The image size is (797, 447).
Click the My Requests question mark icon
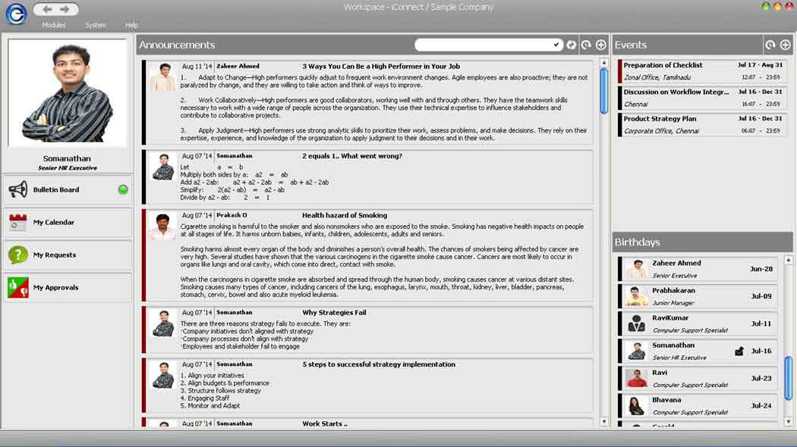18,255
